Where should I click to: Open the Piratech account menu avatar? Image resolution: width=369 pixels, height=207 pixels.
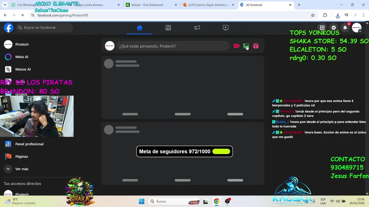357,28
